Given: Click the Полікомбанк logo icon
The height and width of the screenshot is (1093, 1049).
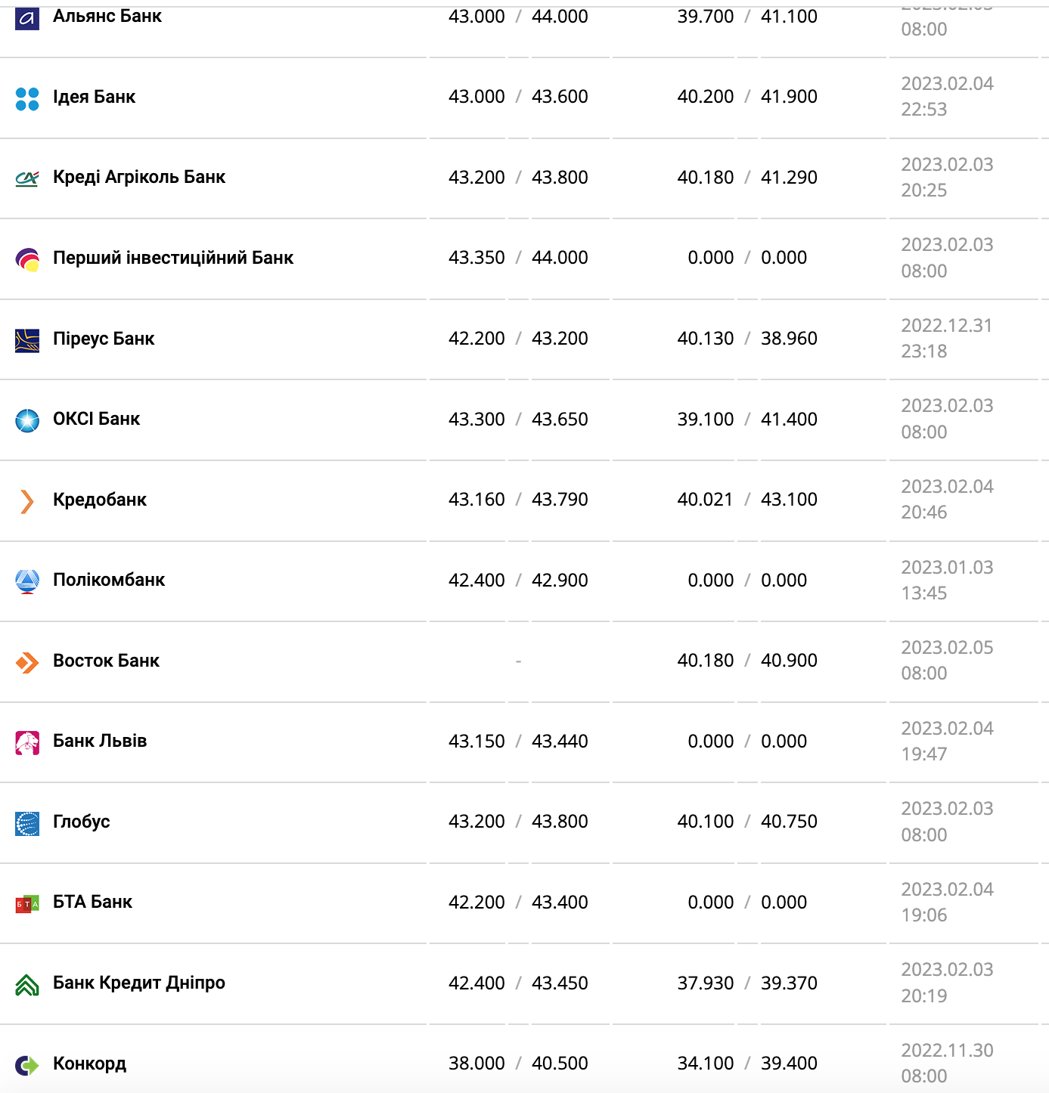Looking at the screenshot, I should [27, 581].
